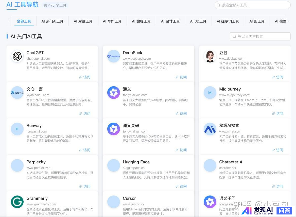Visit 文心一言 via its 访问 link
This screenshot has width=296, height=217.
(x=85, y=114)
